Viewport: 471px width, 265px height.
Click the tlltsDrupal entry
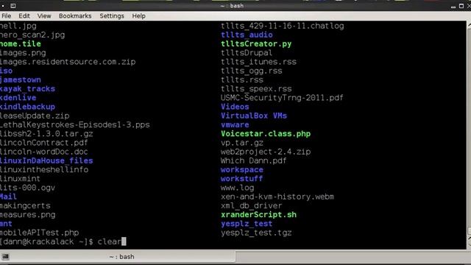point(247,53)
